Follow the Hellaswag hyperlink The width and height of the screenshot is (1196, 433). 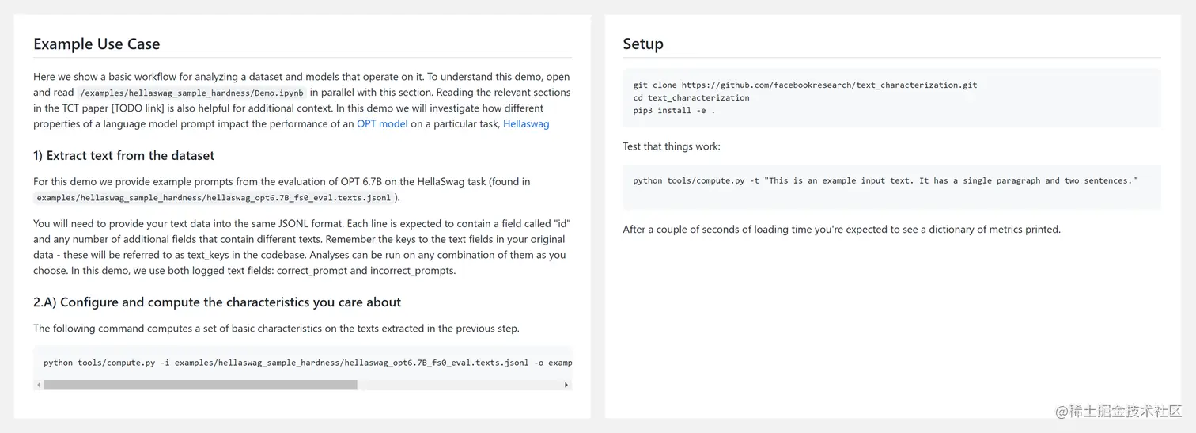526,123
